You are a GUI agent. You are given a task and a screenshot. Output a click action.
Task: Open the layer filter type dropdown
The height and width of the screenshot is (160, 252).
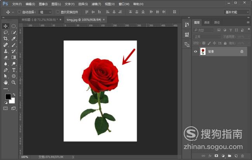[203, 30]
